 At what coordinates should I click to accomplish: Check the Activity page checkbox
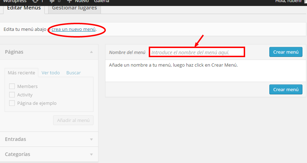(x=12, y=95)
